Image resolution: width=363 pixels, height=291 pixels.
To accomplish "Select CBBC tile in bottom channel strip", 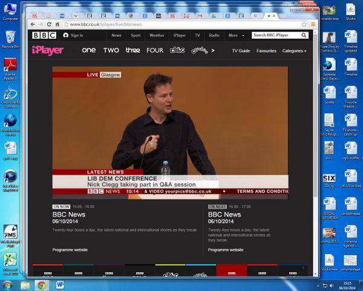I will click(171, 270).
